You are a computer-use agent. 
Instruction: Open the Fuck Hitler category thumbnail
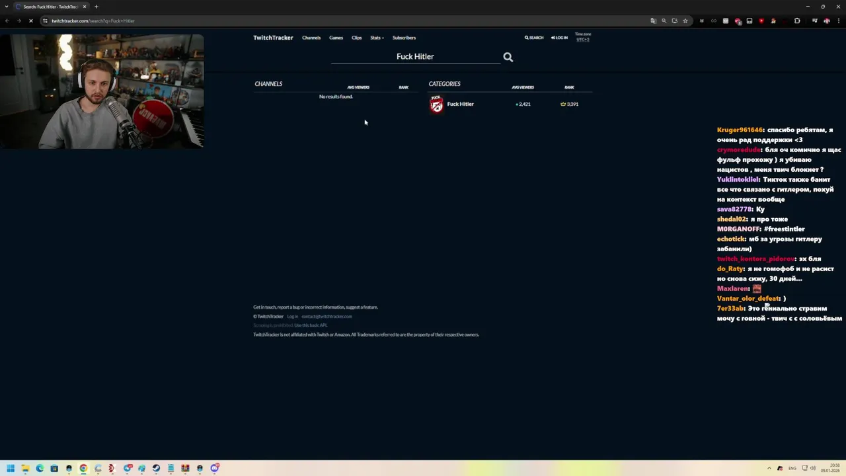(x=436, y=104)
